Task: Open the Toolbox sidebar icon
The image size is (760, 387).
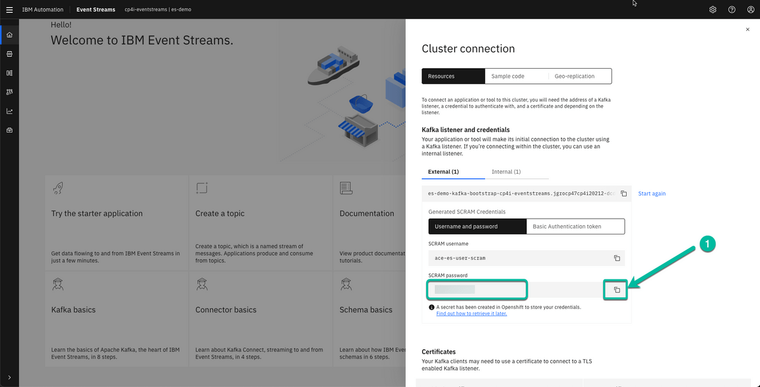Action: 9,130
